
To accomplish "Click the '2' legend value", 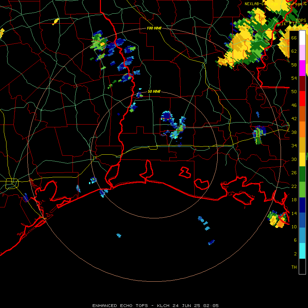I will click(295, 254).
